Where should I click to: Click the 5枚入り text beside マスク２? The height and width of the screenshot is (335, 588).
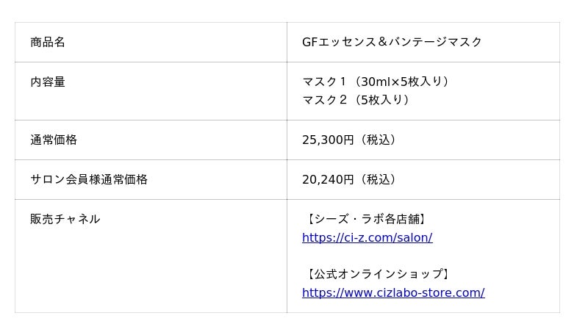[x=382, y=100]
